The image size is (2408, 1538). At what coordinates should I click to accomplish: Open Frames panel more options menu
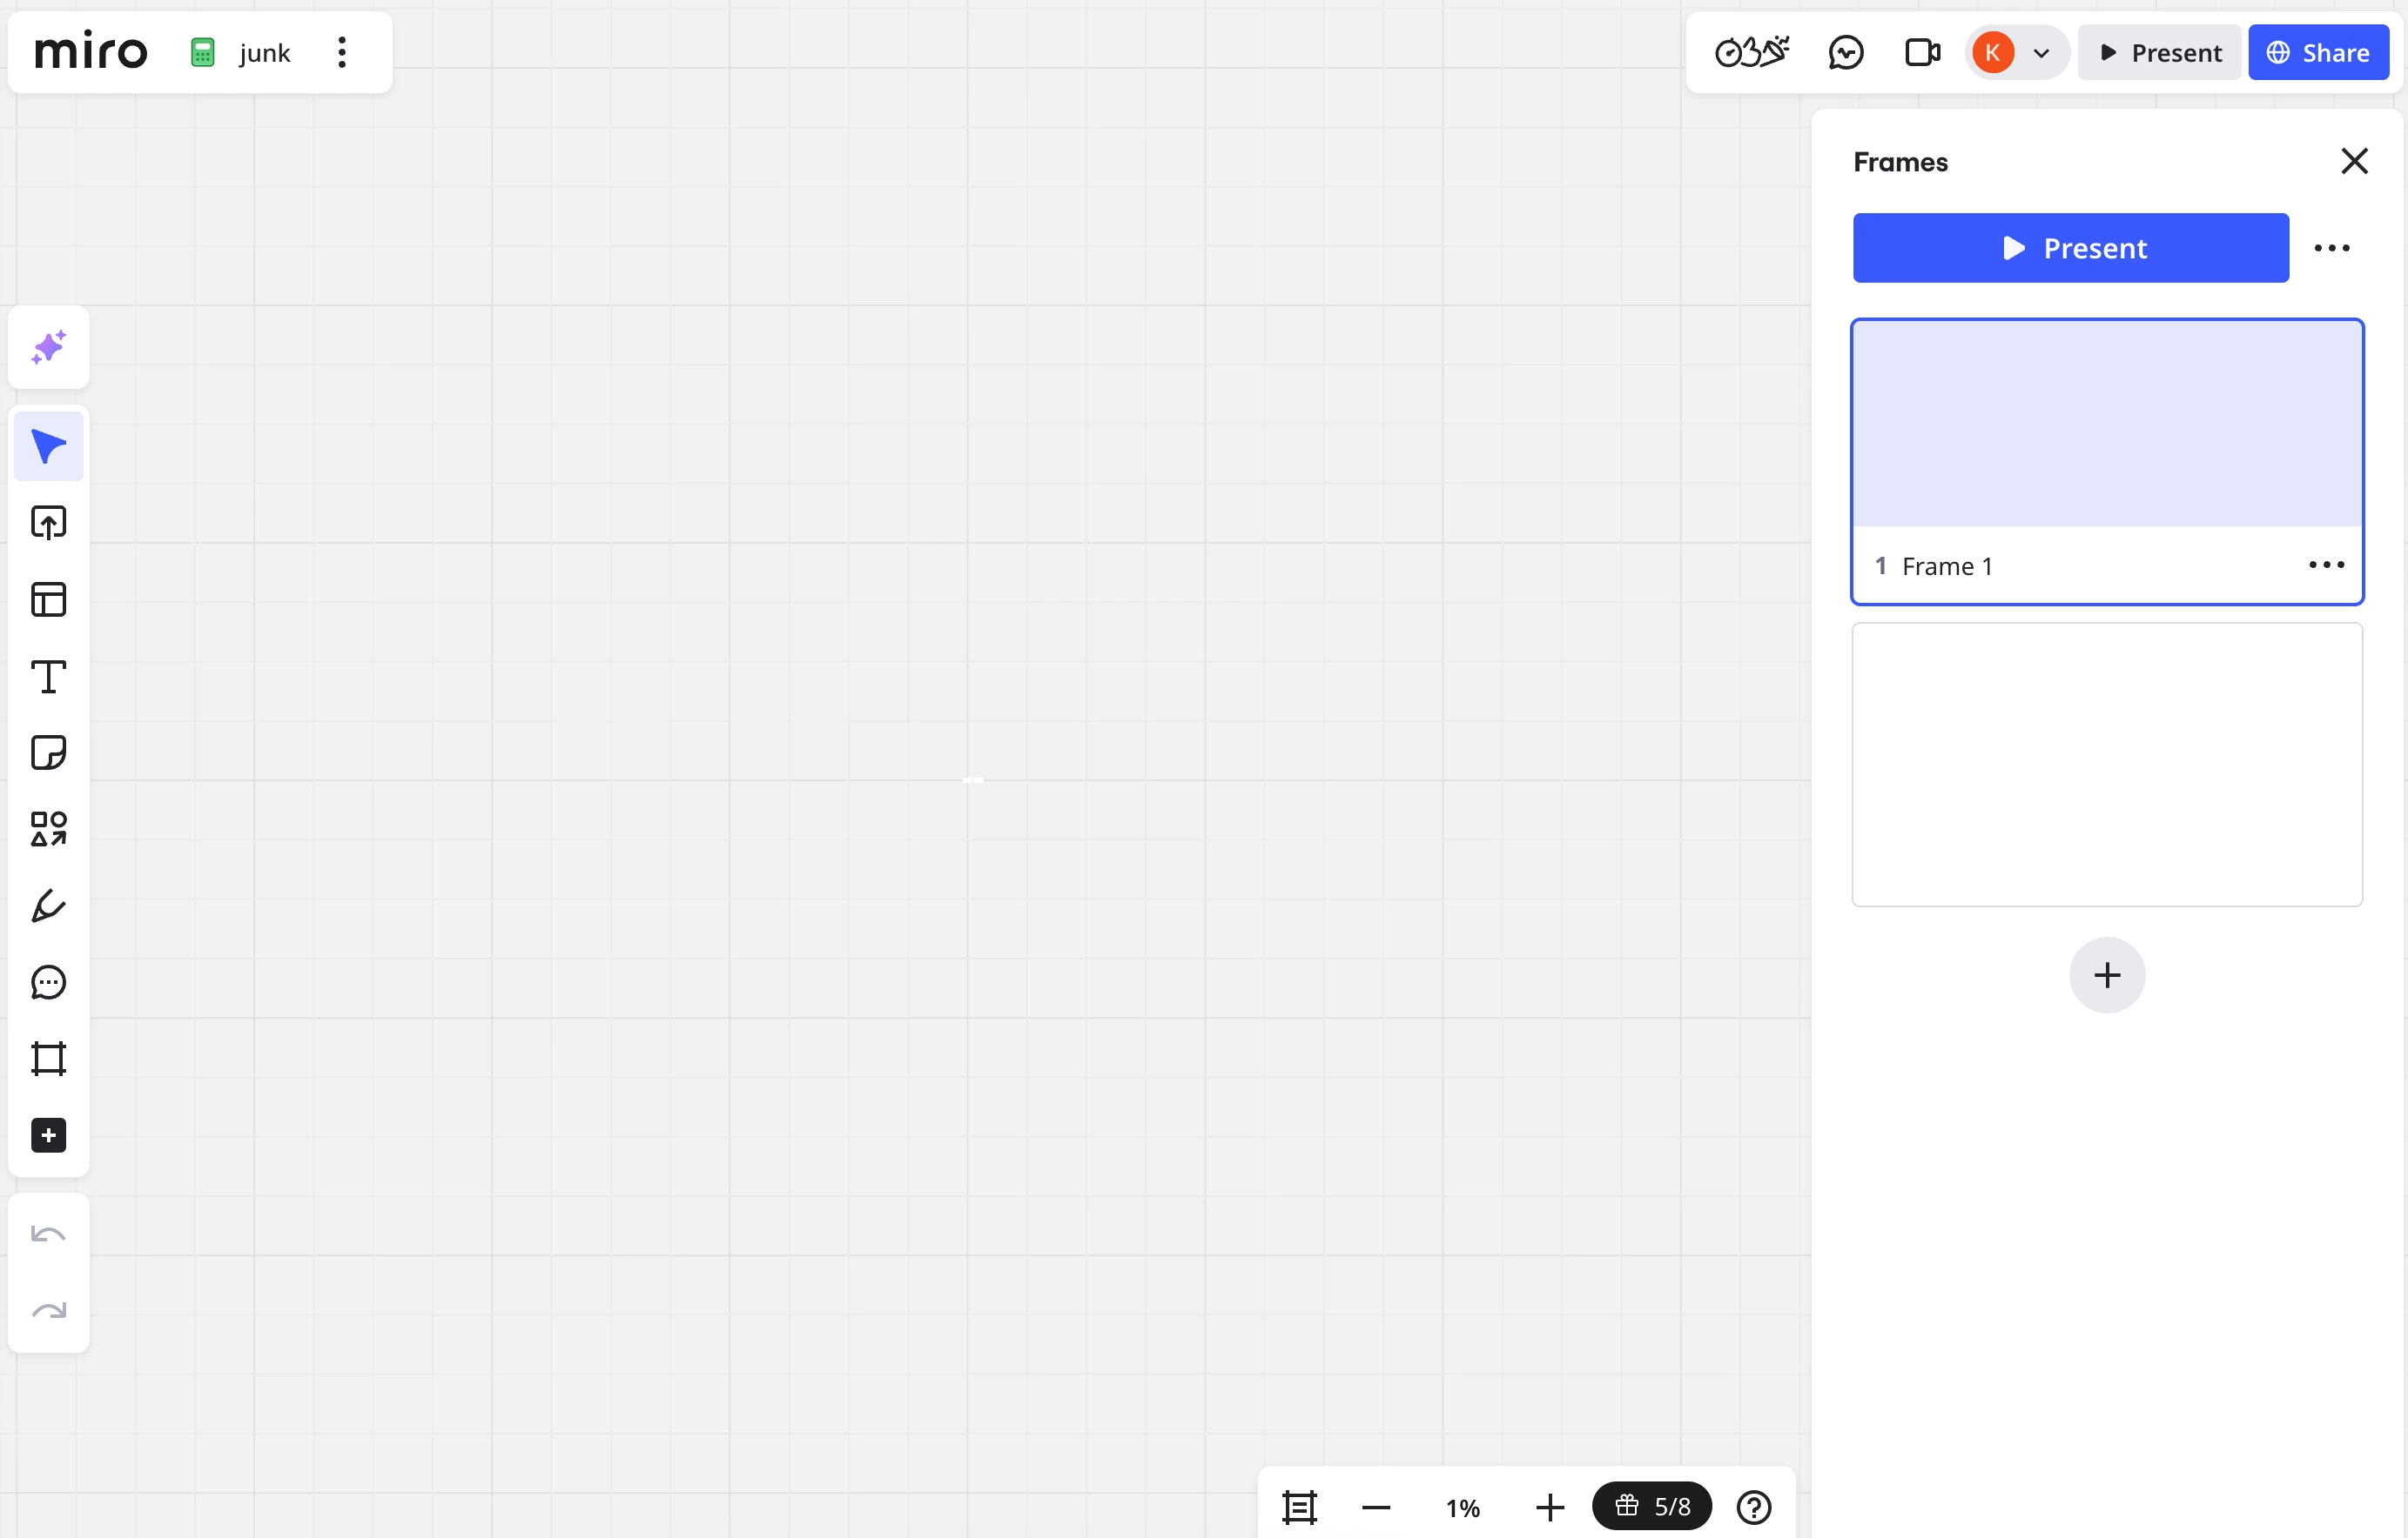click(x=2332, y=248)
